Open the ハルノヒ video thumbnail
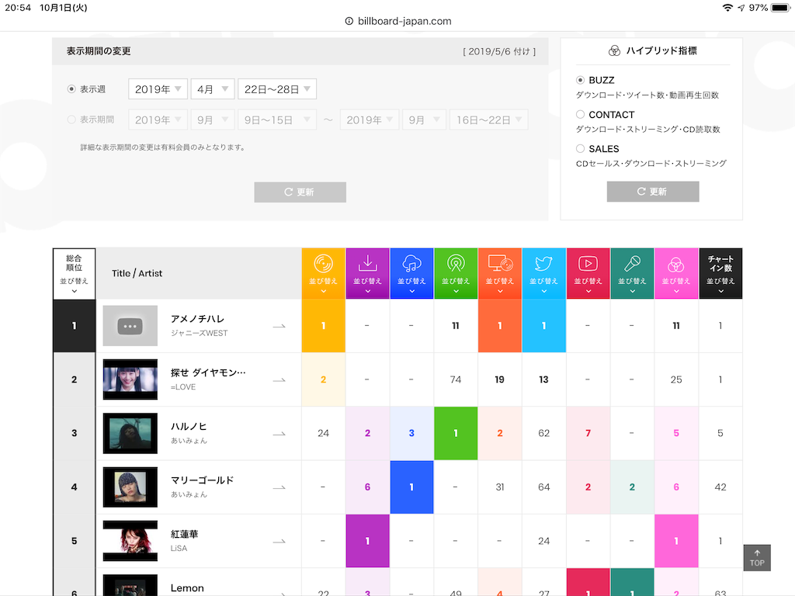Viewport: 795px width, 596px height. point(130,433)
